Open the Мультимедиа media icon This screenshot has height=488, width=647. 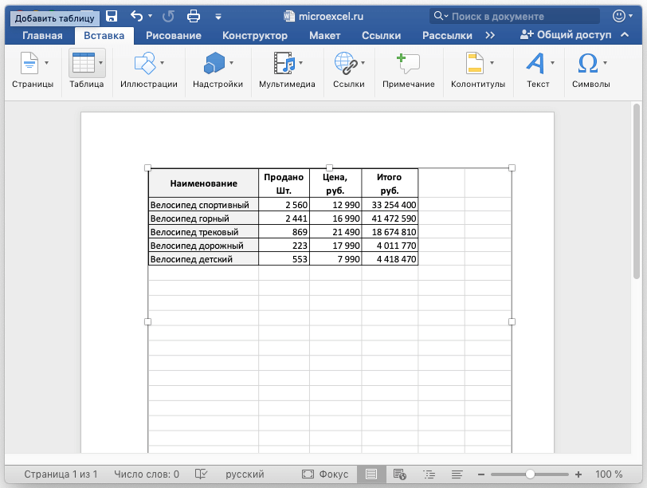click(284, 63)
